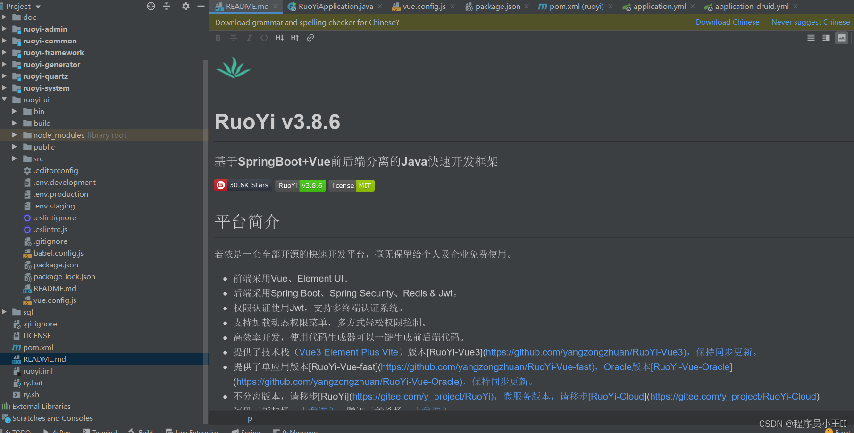This screenshot has width=854, height=433.
Task: Open Project panel settings gear
Action: pos(186,6)
